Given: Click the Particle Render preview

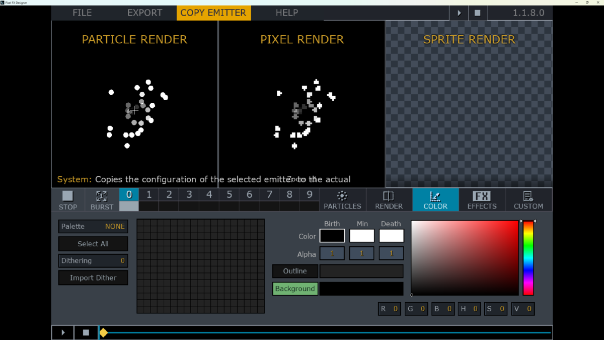Looking at the screenshot, I should [x=134, y=104].
